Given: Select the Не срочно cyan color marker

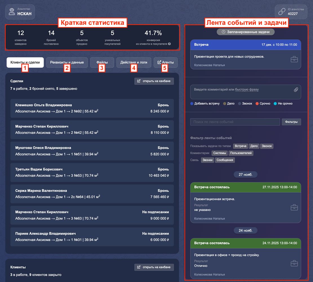Looking at the screenshot, I should click(275, 103).
